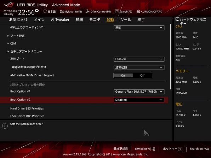The image size is (211, 158).
Task: Click CPU frequency value 2800 MHz
Action: (x=181, y=37)
